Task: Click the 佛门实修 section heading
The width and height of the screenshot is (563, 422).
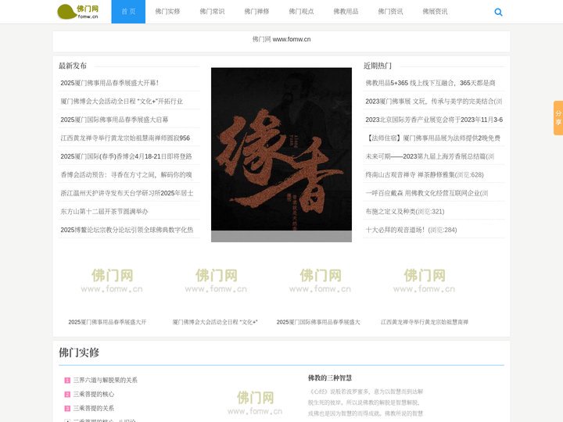Action: [79, 352]
